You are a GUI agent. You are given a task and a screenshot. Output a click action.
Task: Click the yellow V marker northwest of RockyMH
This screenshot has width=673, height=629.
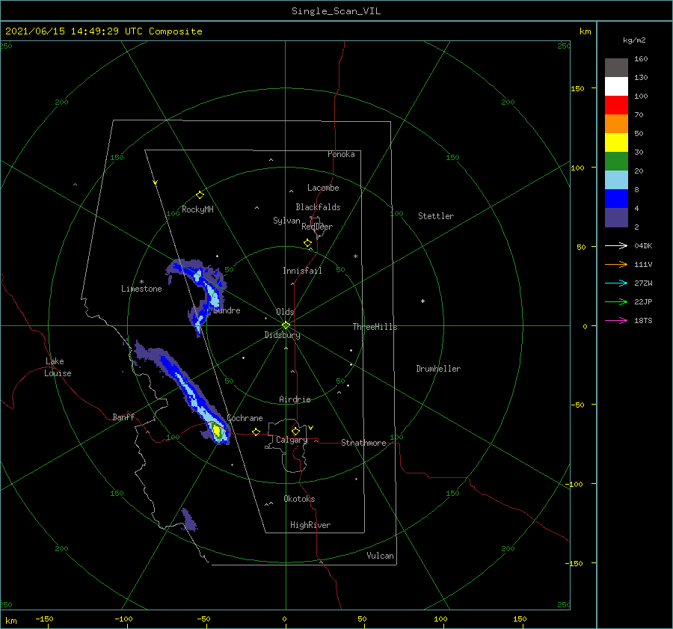point(155,182)
